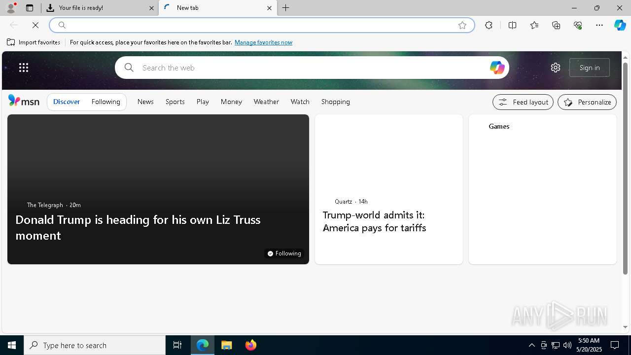Viewport: 631px width, 355px height.
Task: Open the Money section
Action: 231,102
